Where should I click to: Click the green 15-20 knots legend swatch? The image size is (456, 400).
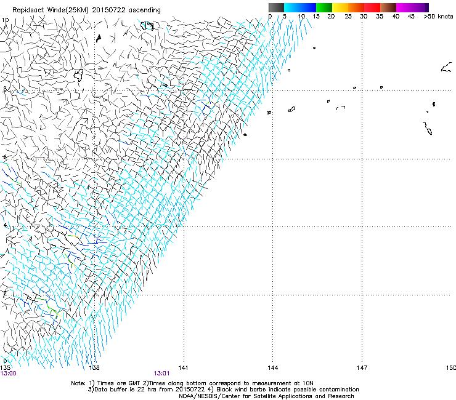click(324, 7)
